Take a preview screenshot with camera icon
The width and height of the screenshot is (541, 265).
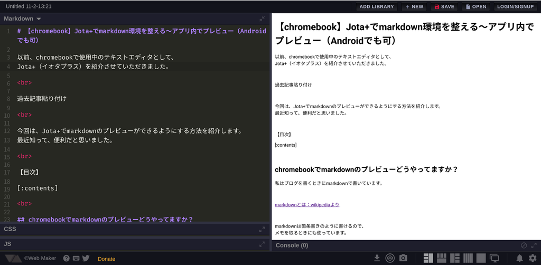click(x=403, y=258)
